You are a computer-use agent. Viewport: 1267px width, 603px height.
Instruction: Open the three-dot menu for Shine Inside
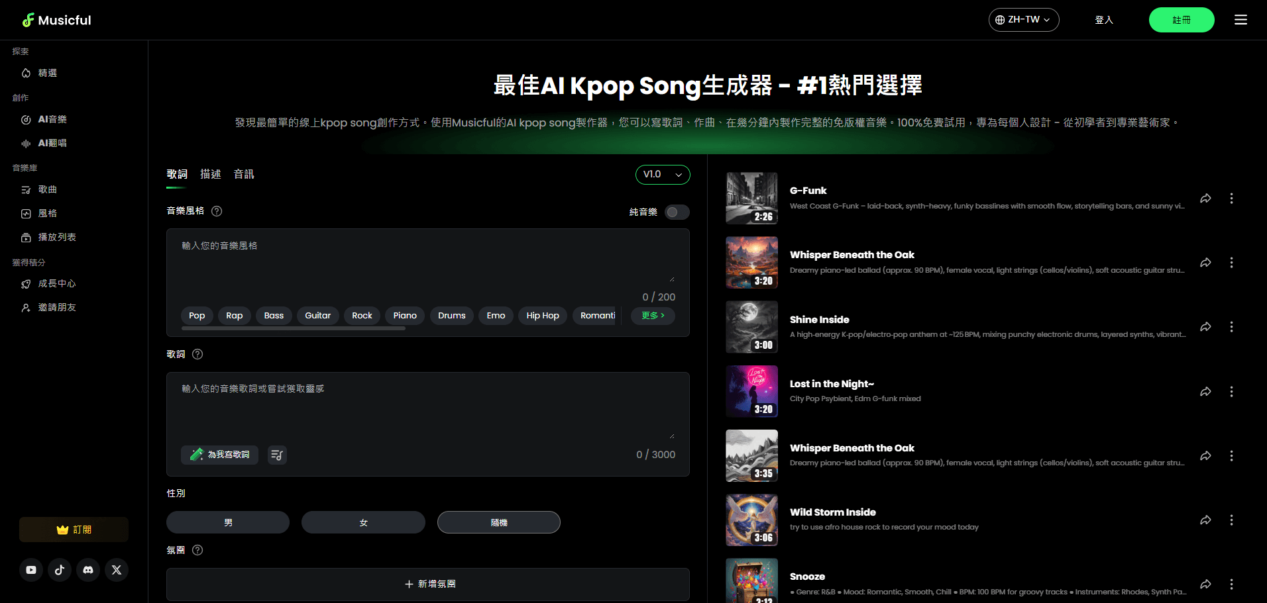1231,326
